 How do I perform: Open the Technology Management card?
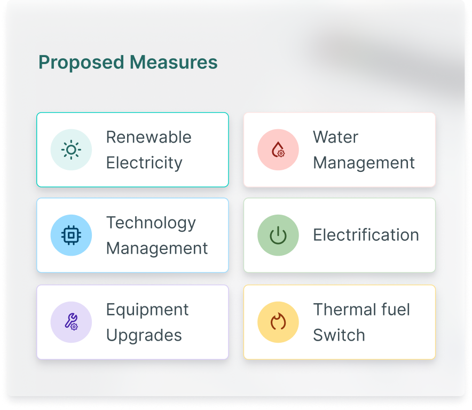point(132,235)
